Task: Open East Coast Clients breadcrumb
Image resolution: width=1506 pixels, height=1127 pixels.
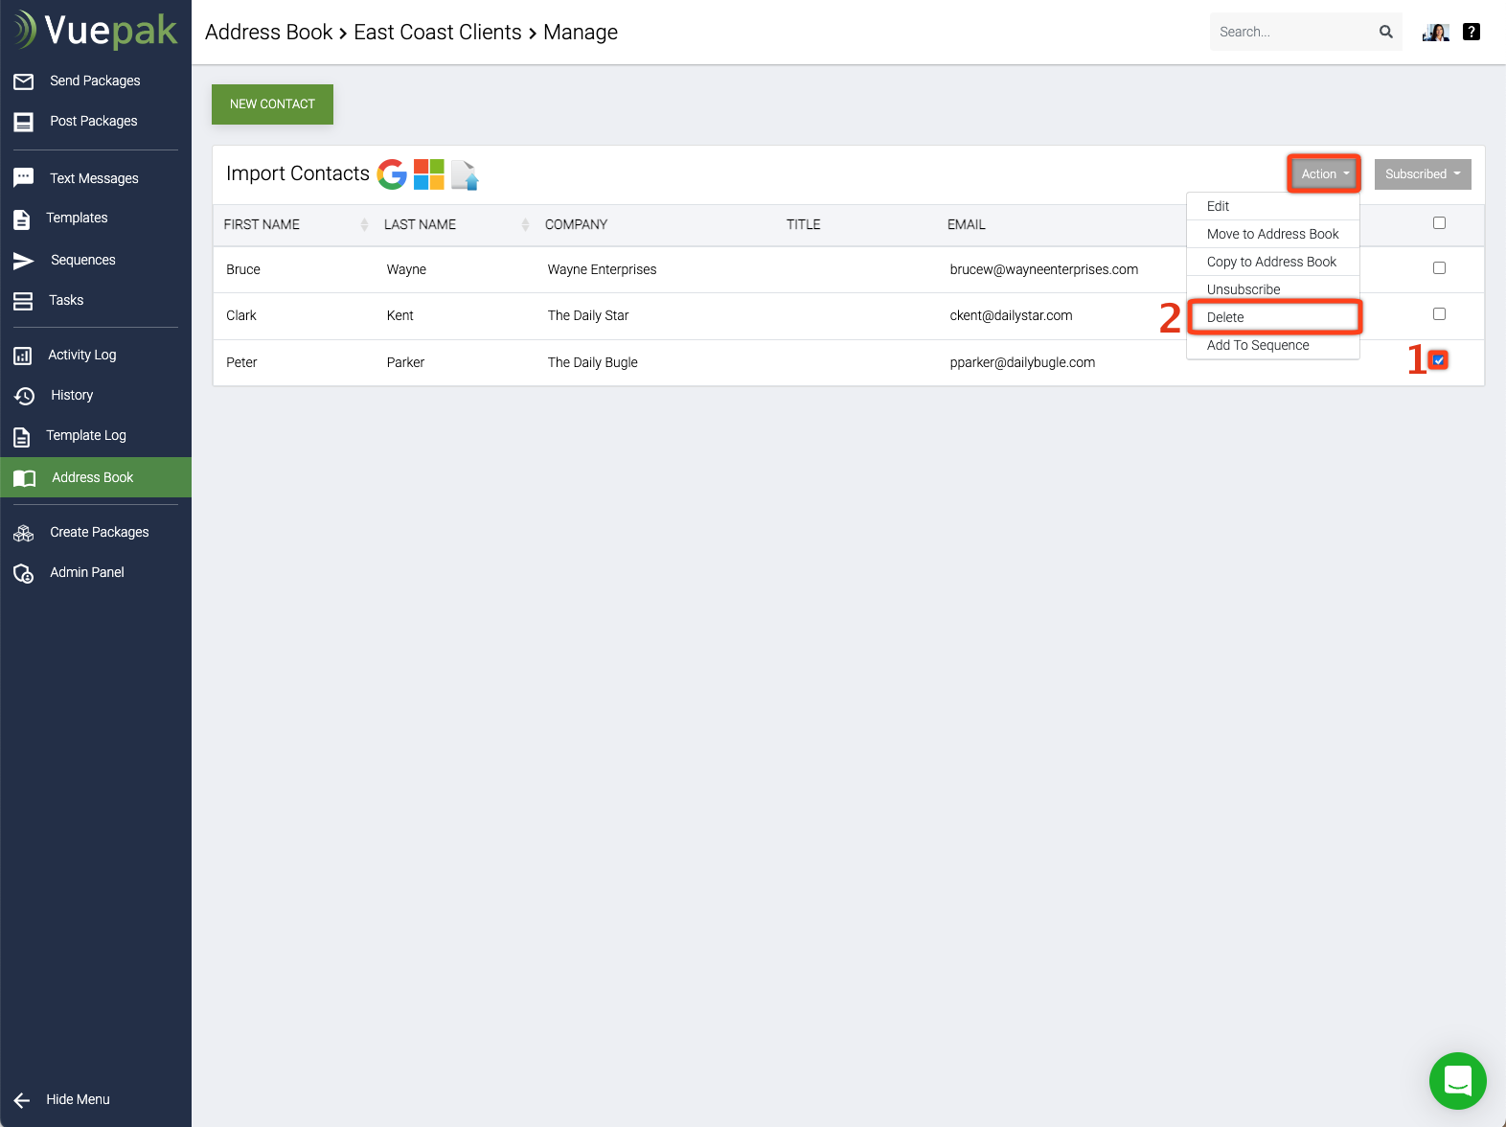Action: pyautogui.click(x=438, y=33)
